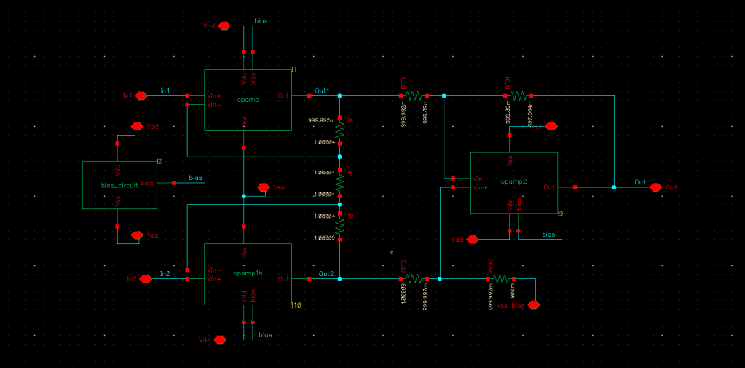745x368 pixels.
Task: Select the RF1 resistor symbol
Action: coord(414,95)
